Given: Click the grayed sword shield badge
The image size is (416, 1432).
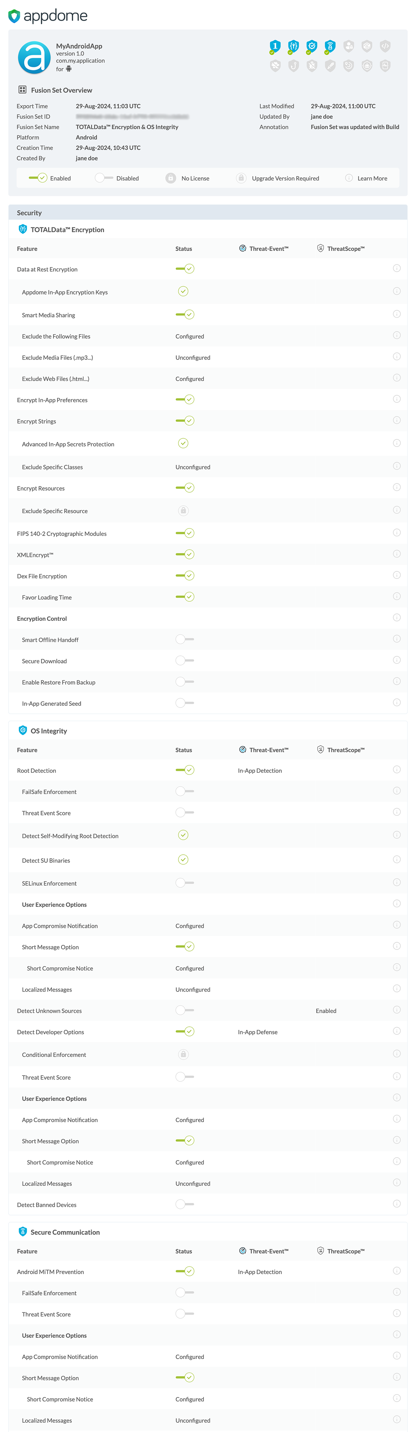Looking at the screenshot, I should point(330,66).
